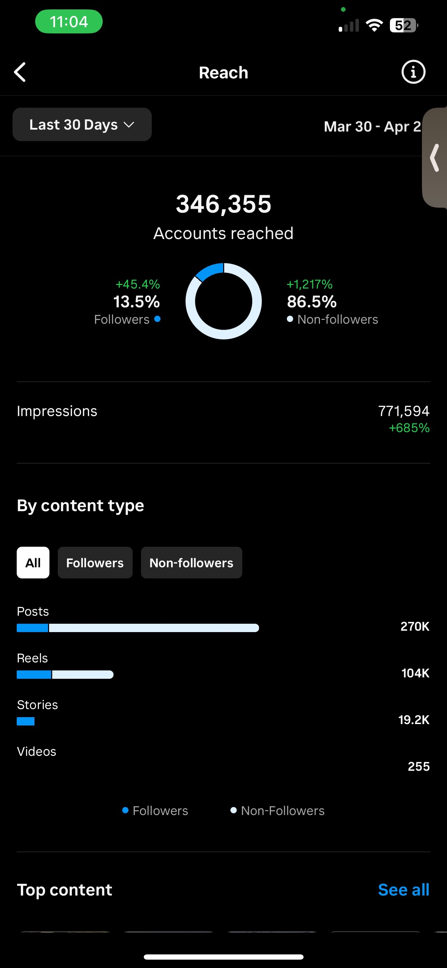Select the All content filter
Image resolution: width=447 pixels, height=968 pixels.
(33, 562)
